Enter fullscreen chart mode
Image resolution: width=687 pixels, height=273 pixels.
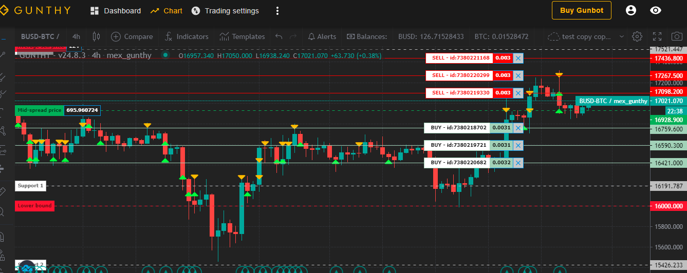[x=657, y=36]
